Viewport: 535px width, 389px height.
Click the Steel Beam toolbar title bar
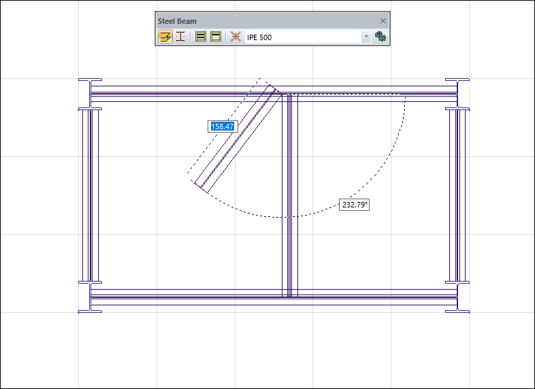point(265,21)
